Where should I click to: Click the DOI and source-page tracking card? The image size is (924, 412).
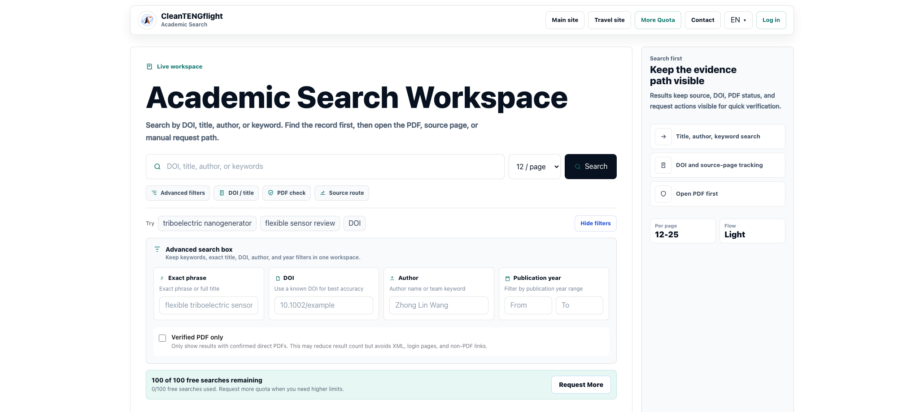[718, 165]
